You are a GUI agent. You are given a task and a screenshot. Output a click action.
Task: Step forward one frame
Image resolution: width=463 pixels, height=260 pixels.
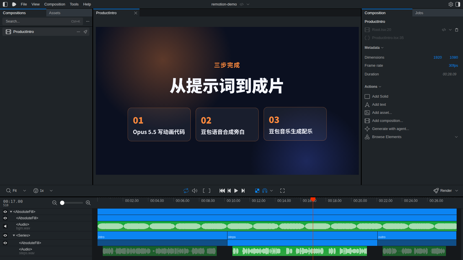pyautogui.click(x=243, y=191)
